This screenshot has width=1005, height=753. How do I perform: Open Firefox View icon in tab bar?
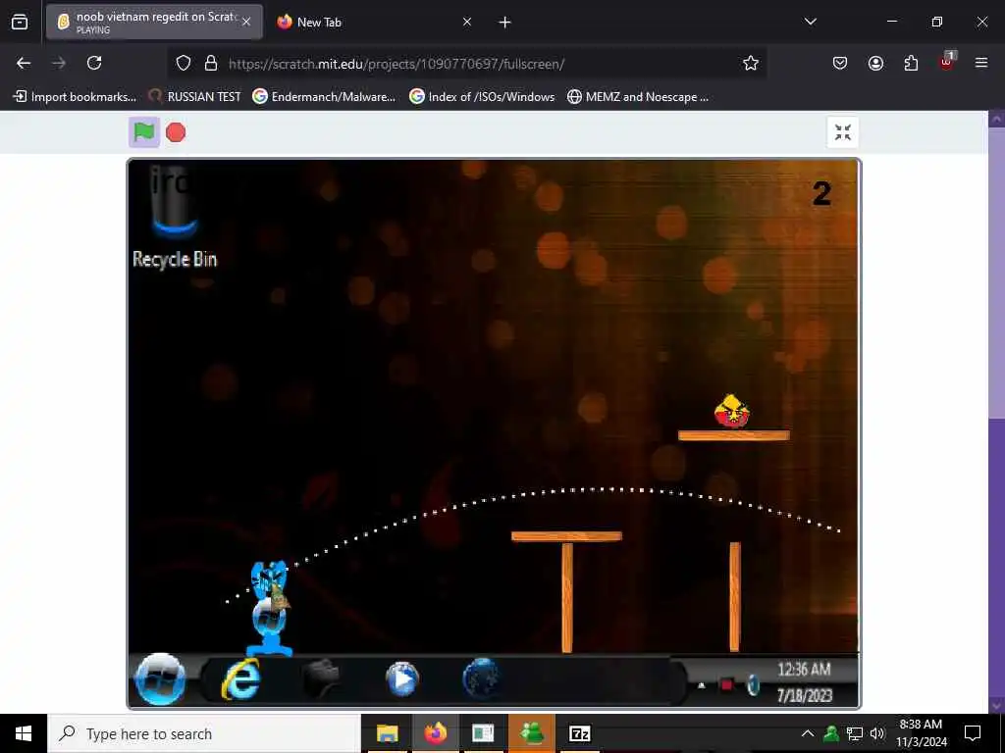click(20, 23)
